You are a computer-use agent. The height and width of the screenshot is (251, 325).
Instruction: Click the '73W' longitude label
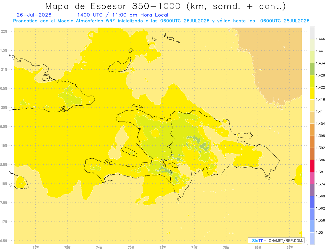point(131,247)
